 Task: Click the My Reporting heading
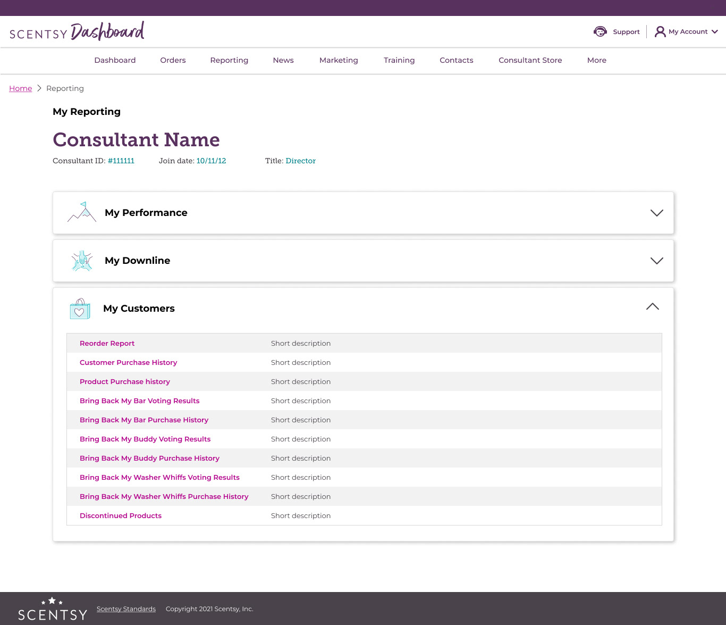(87, 112)
